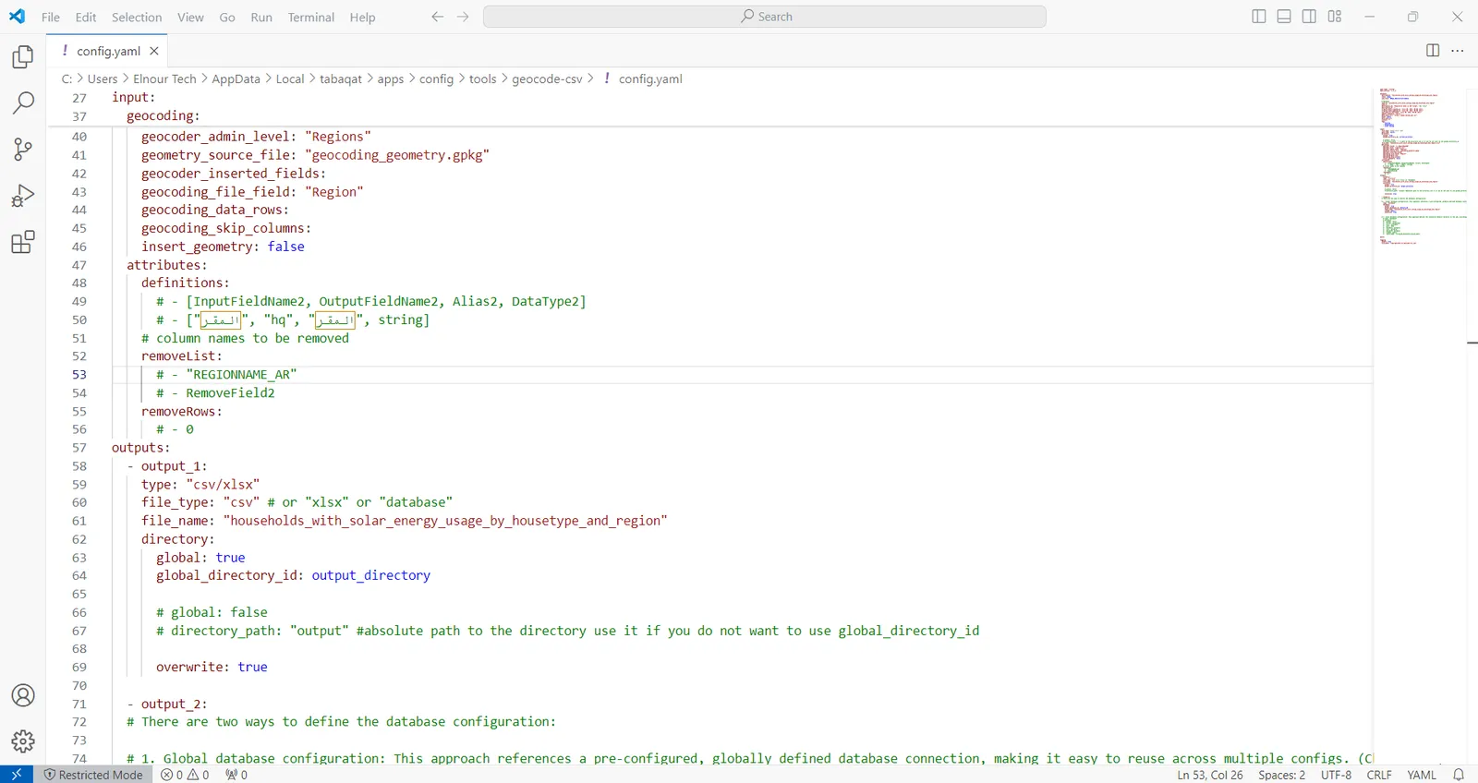
Task: Click 'overwrite: true' on line 69
Action: 212,667
